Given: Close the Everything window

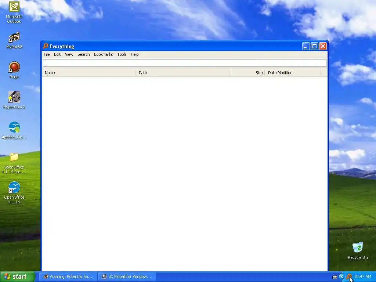Looking at the screenshot, I should pos(323,46).
